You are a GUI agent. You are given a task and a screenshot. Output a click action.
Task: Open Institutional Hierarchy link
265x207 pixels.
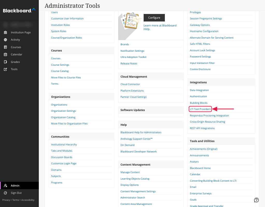tap(64, 145)
